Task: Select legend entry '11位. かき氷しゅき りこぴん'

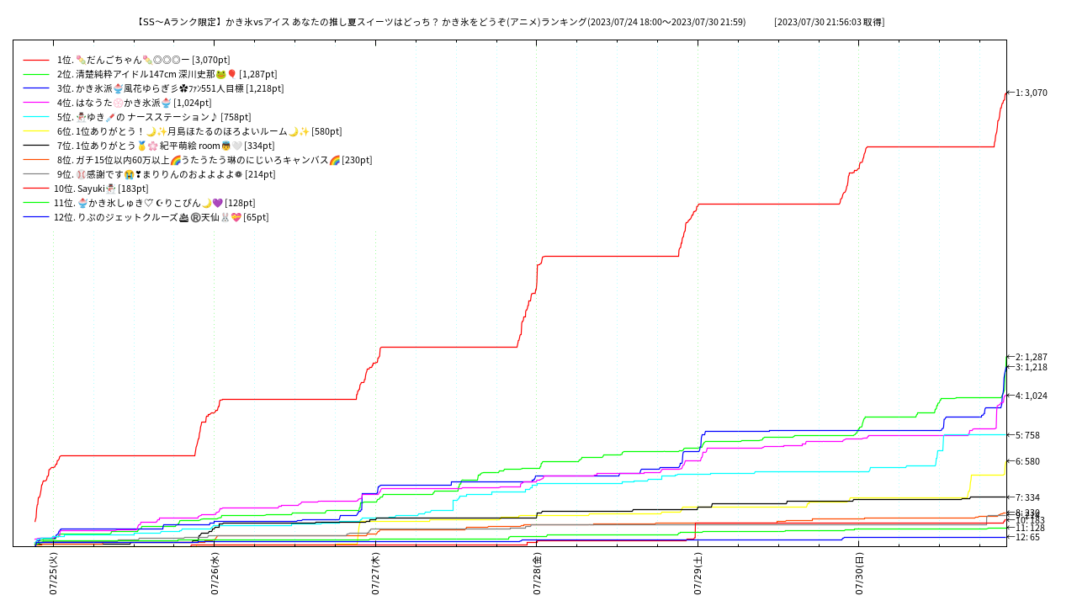Action: pyautogui.click(x=155, y=203)
